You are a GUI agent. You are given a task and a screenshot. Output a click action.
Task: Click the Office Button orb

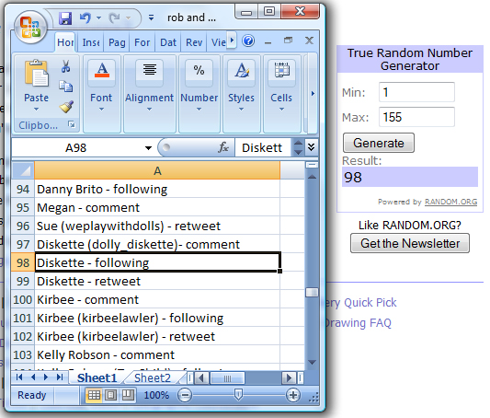[x=30, y=27]
